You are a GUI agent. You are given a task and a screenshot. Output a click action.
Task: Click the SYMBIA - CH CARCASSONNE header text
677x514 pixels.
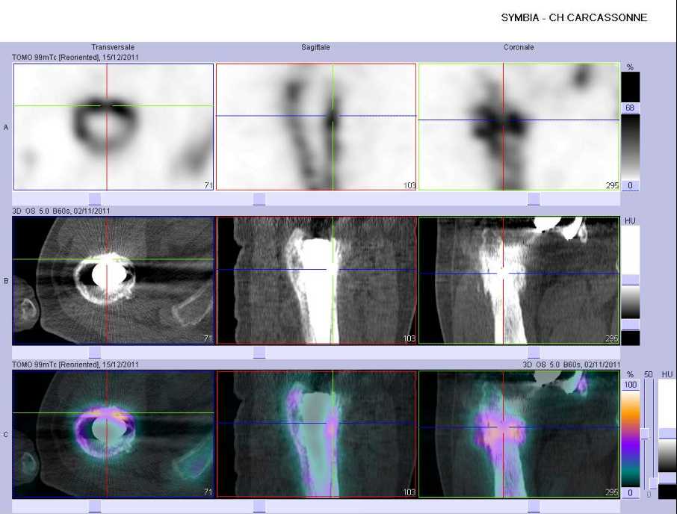(x=574, y=18)
